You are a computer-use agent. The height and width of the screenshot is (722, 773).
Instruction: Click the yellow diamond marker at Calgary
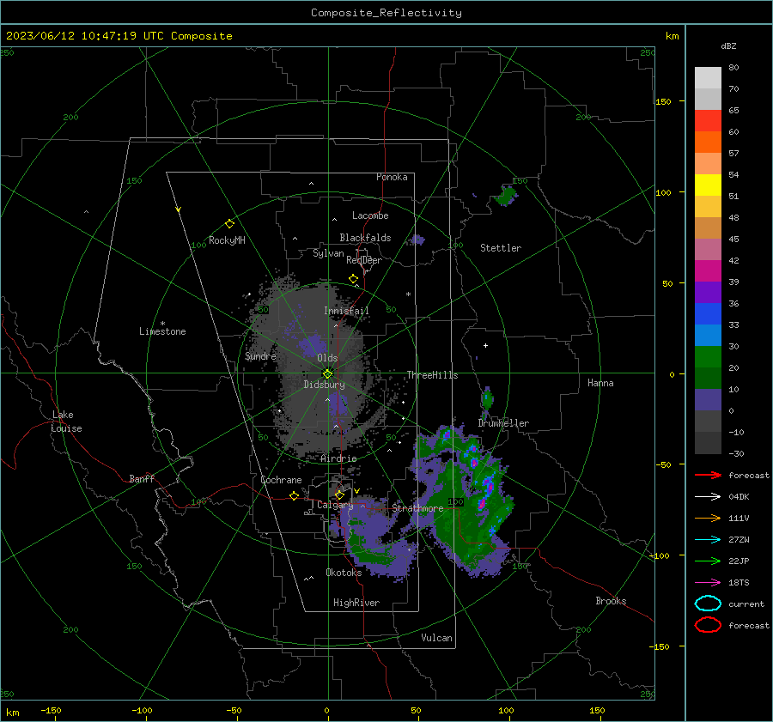[x=339, y=494]
